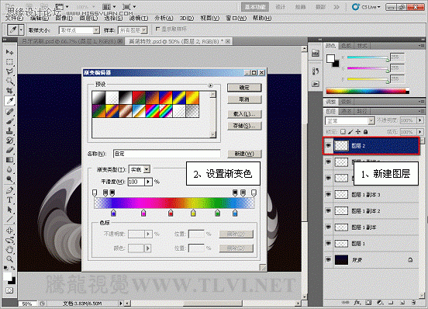The height and width of the screenshot is (309, 428).
Task: Toggle lock image pixels brush icon
Action: click(350, 132)
